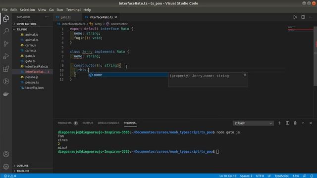Change indentation via Spaces: 2
The image size is (317, 178).
tap(246, 176)
